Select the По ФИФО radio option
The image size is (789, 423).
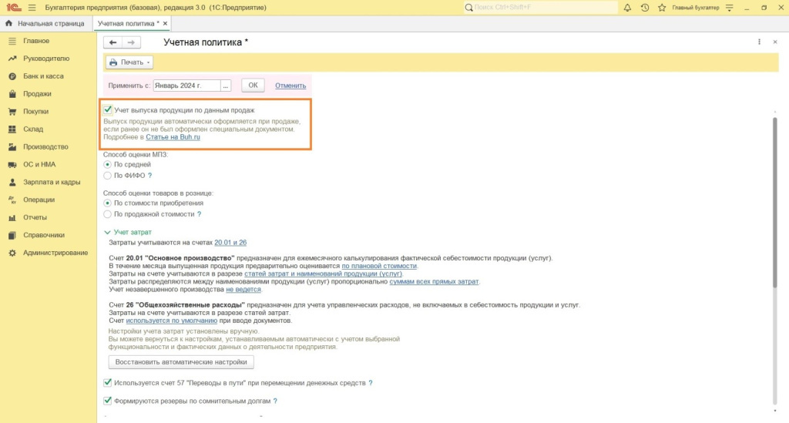click(107, 176)
